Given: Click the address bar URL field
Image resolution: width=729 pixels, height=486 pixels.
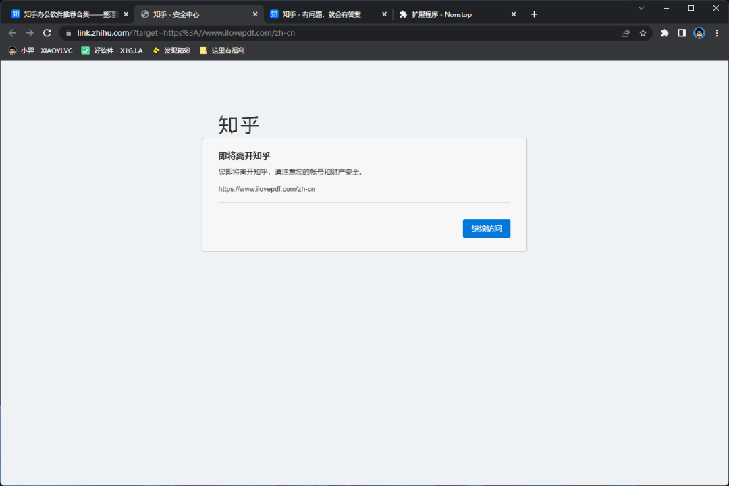Looking at the screenshot, I should 337,33.
